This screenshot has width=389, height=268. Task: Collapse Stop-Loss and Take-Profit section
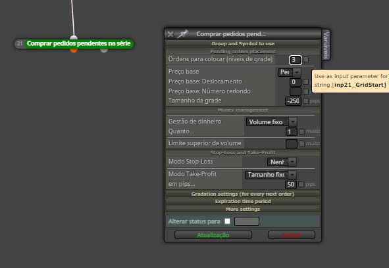click(x=243, y=152)
